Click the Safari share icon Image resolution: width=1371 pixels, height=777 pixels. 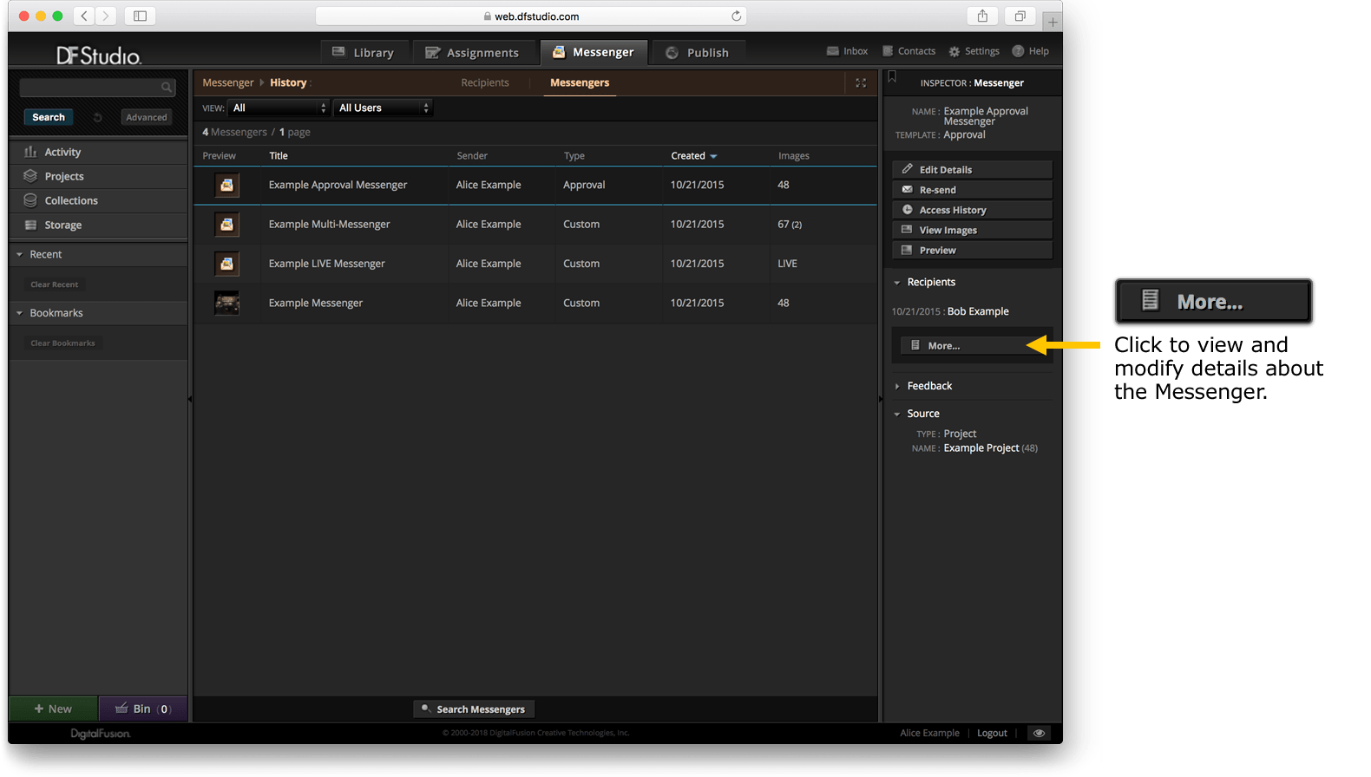982,16
